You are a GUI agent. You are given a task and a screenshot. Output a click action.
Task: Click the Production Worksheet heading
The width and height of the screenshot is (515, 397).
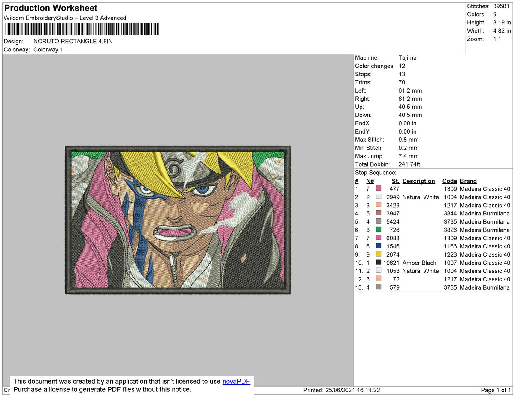click(50, 8)
